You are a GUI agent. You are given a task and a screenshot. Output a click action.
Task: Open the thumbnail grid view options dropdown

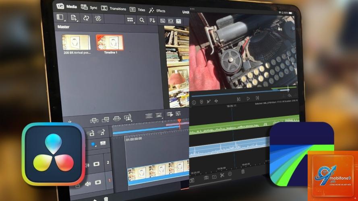click(130, 20)
